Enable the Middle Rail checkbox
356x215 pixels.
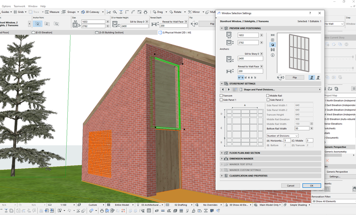click(x=268, y=96)
